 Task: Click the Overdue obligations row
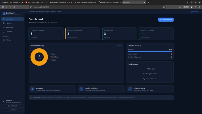click(x=150, y=57)
